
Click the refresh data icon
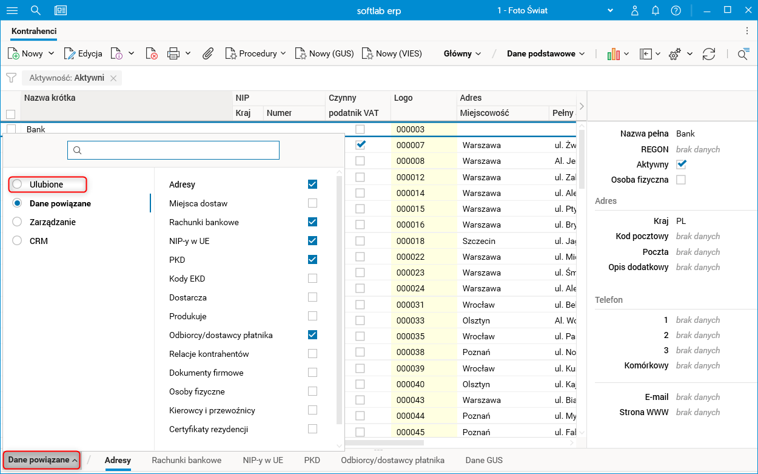coord(709,54)
